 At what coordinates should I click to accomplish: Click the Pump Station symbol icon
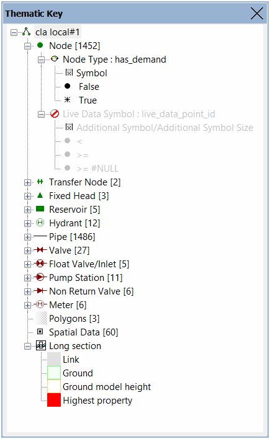coord(40,277)
